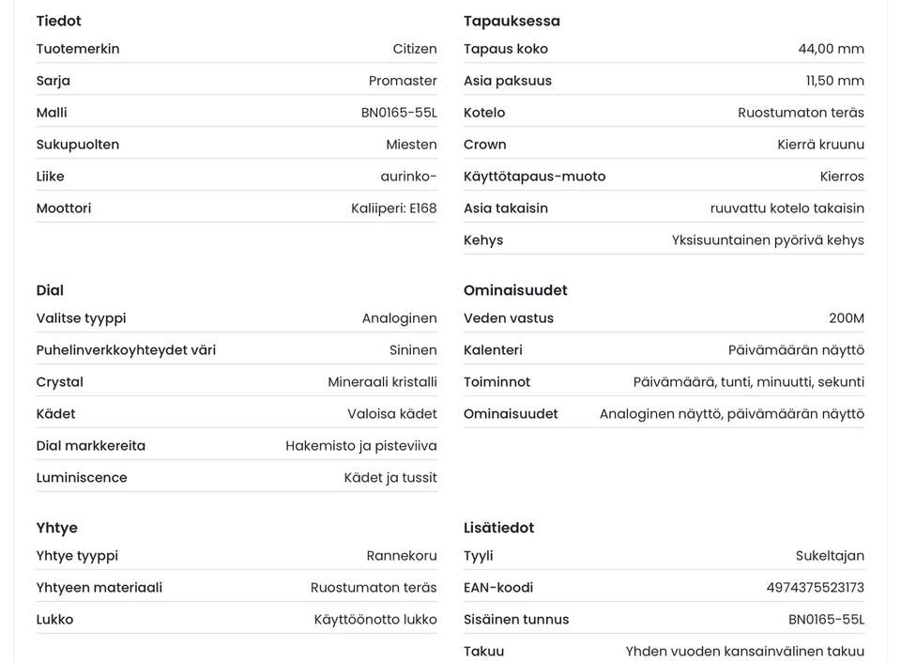
Task: Select the Yksisuuntainen pyörivä kehys bezel value
Action: (768, 240)
